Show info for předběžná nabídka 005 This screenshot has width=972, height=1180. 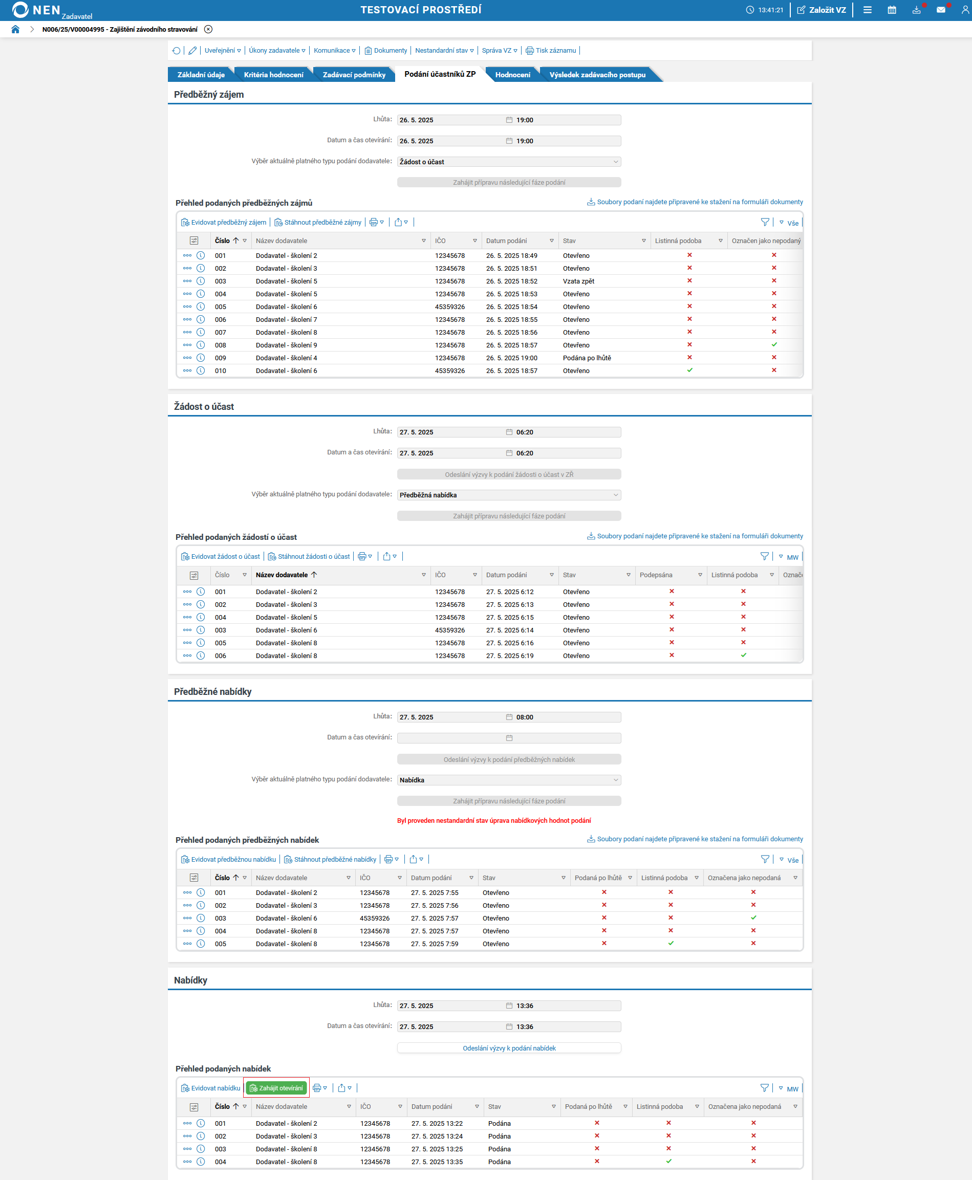point(201,944)
